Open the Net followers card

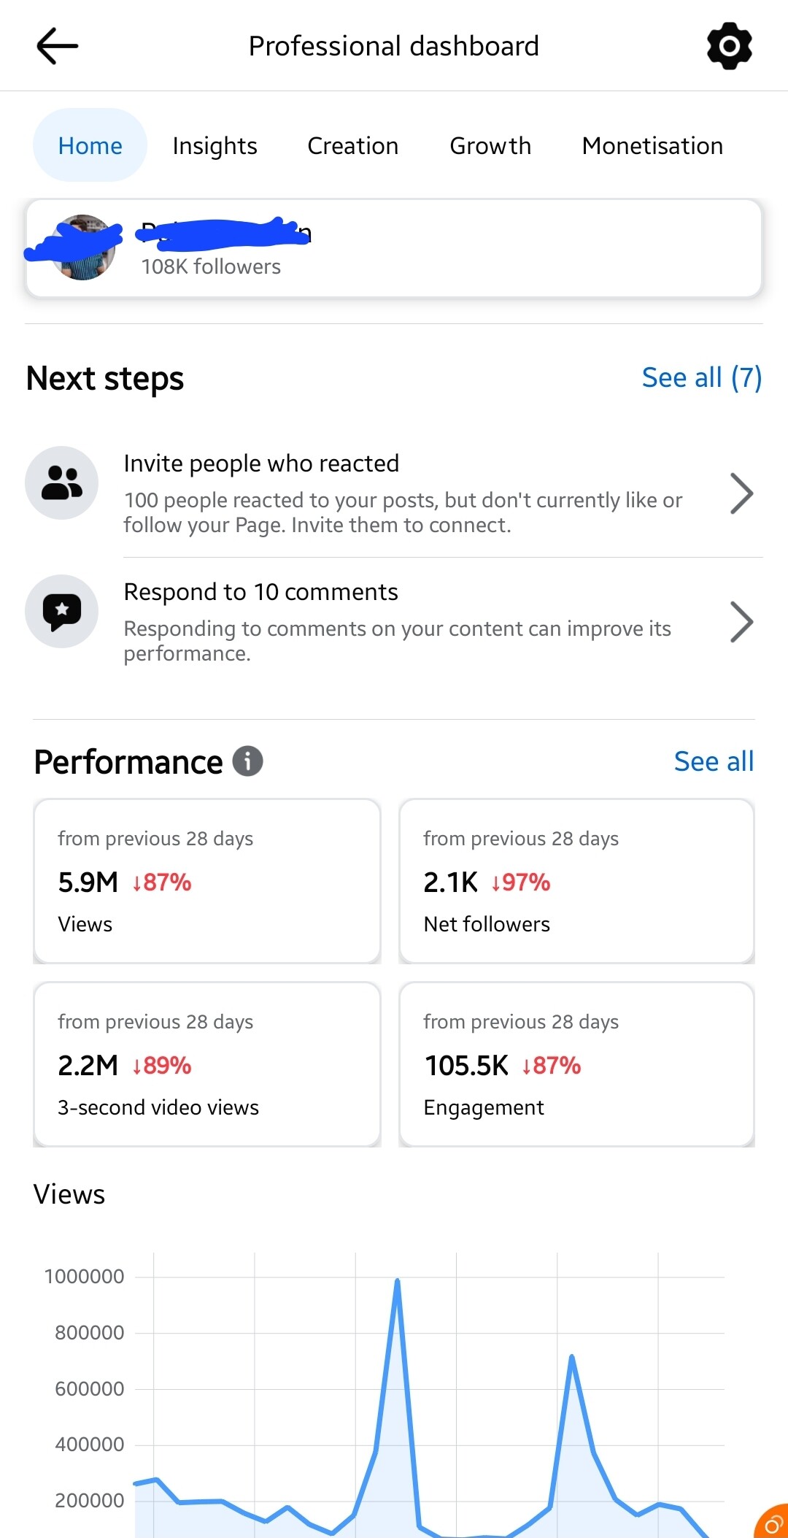(576, 881)
